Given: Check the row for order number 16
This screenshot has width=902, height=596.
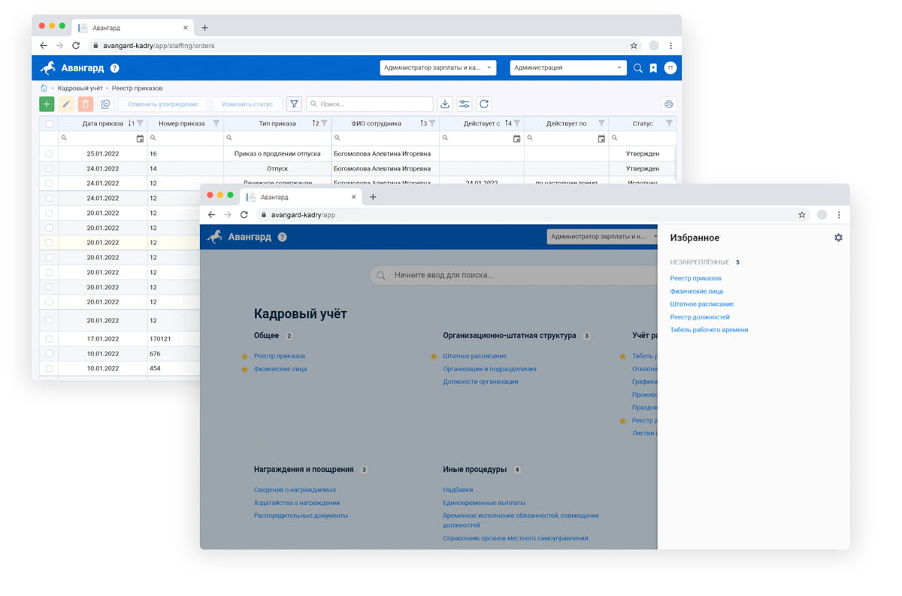Looking at the screenshot, I should pos(49,153).
